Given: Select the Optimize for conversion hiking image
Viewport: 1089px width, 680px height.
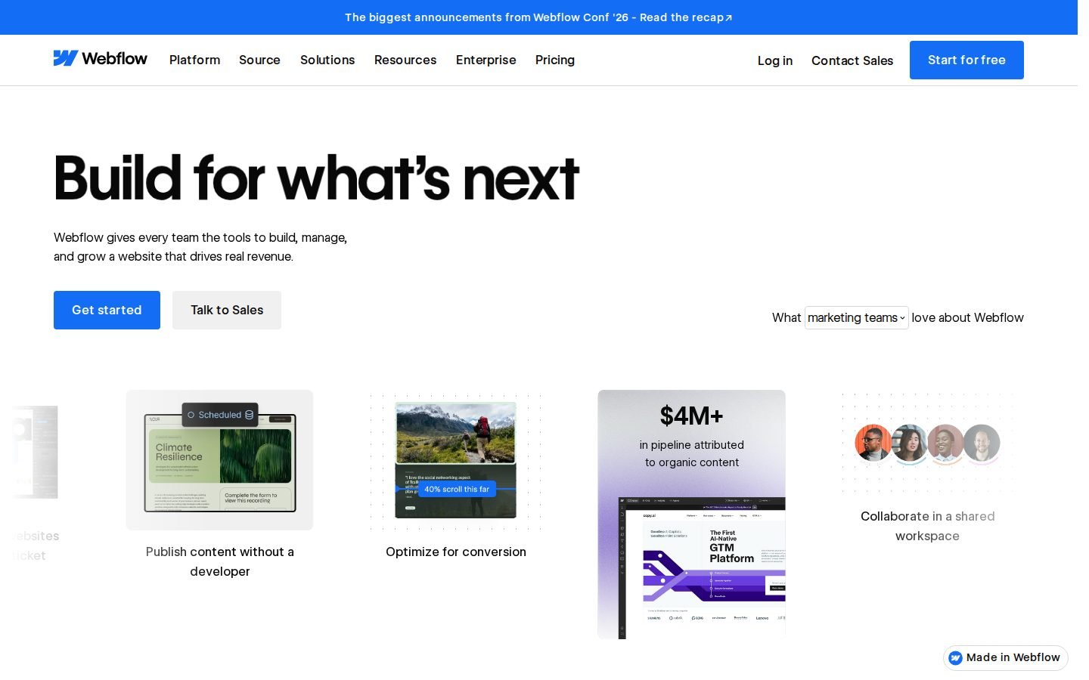Looking at the screenshot, I should click(x=456, y=434).
